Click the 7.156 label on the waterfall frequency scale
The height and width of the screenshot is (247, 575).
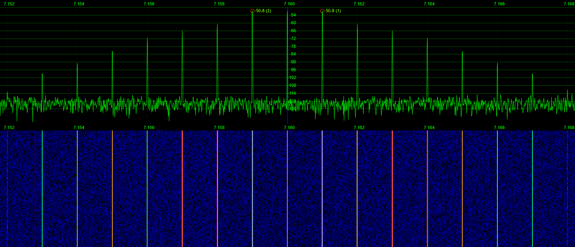(x=149, y=128)
